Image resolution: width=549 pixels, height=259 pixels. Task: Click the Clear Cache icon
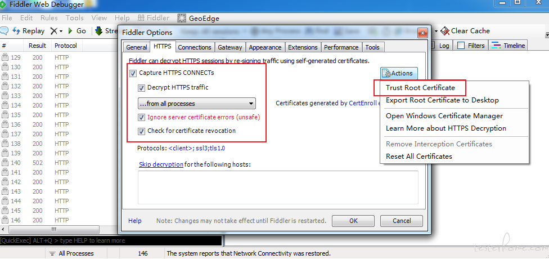coord(445,31)
